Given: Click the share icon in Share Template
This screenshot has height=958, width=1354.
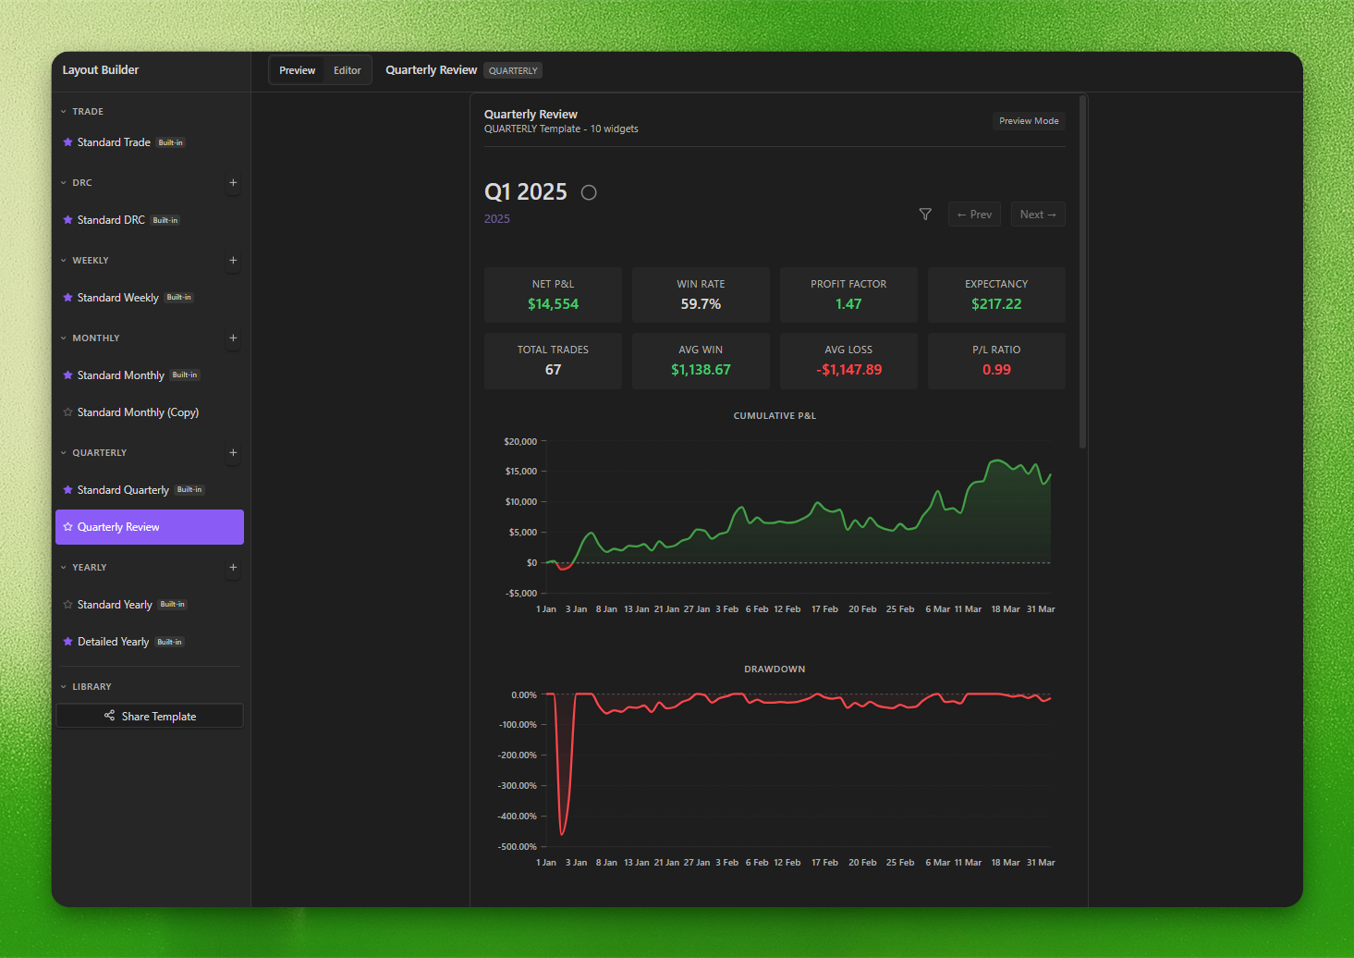Looking at the screenshot, I should 109,716.
